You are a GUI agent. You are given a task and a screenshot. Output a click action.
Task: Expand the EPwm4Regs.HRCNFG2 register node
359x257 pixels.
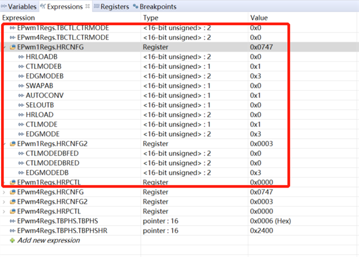click(x=4, y=202)
